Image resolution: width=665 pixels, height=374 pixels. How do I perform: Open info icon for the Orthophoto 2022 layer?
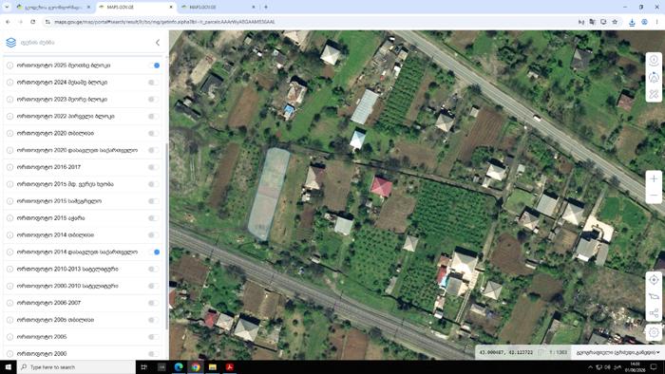tap(9, 116)
